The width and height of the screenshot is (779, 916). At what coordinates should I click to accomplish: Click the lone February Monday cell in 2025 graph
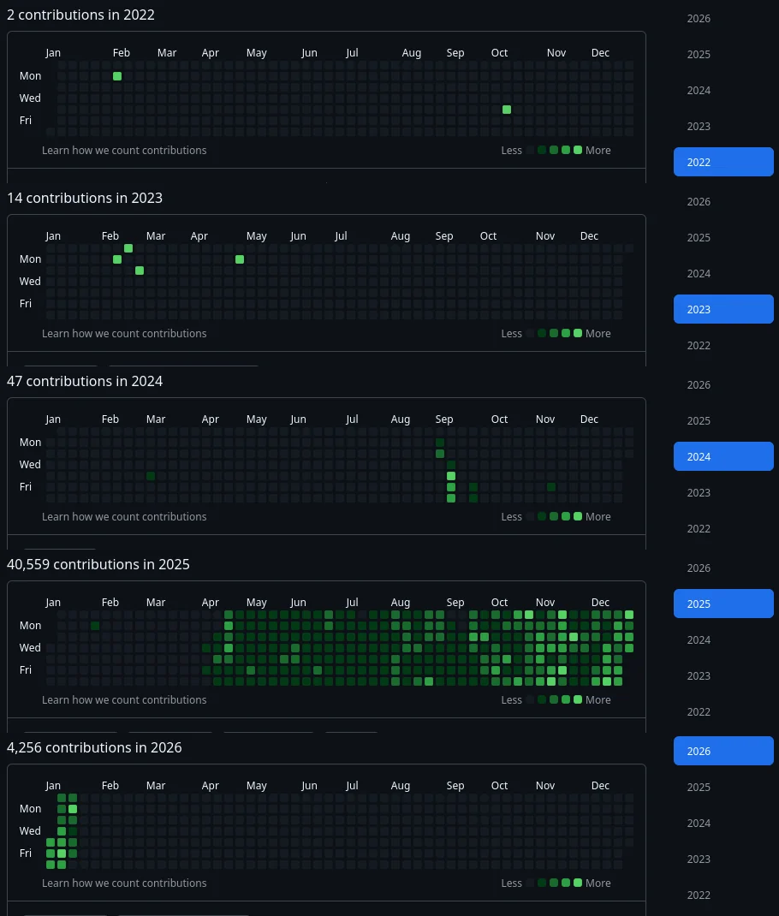(95, 626)
